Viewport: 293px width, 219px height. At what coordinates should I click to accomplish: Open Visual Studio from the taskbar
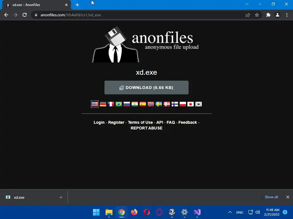point(197,212)
